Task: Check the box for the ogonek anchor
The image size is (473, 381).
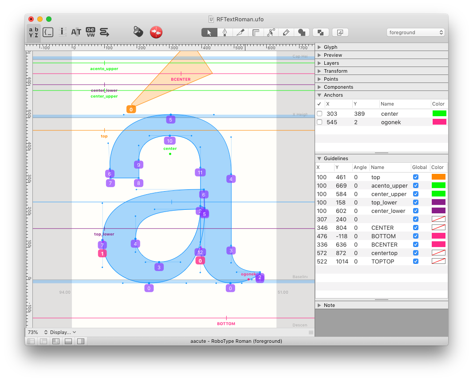Action: pyautogui.click(x=319, y=122)
